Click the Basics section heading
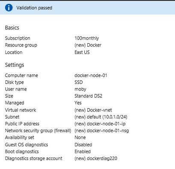Screen dimensions: 175x169 click(x=12, y=28)
